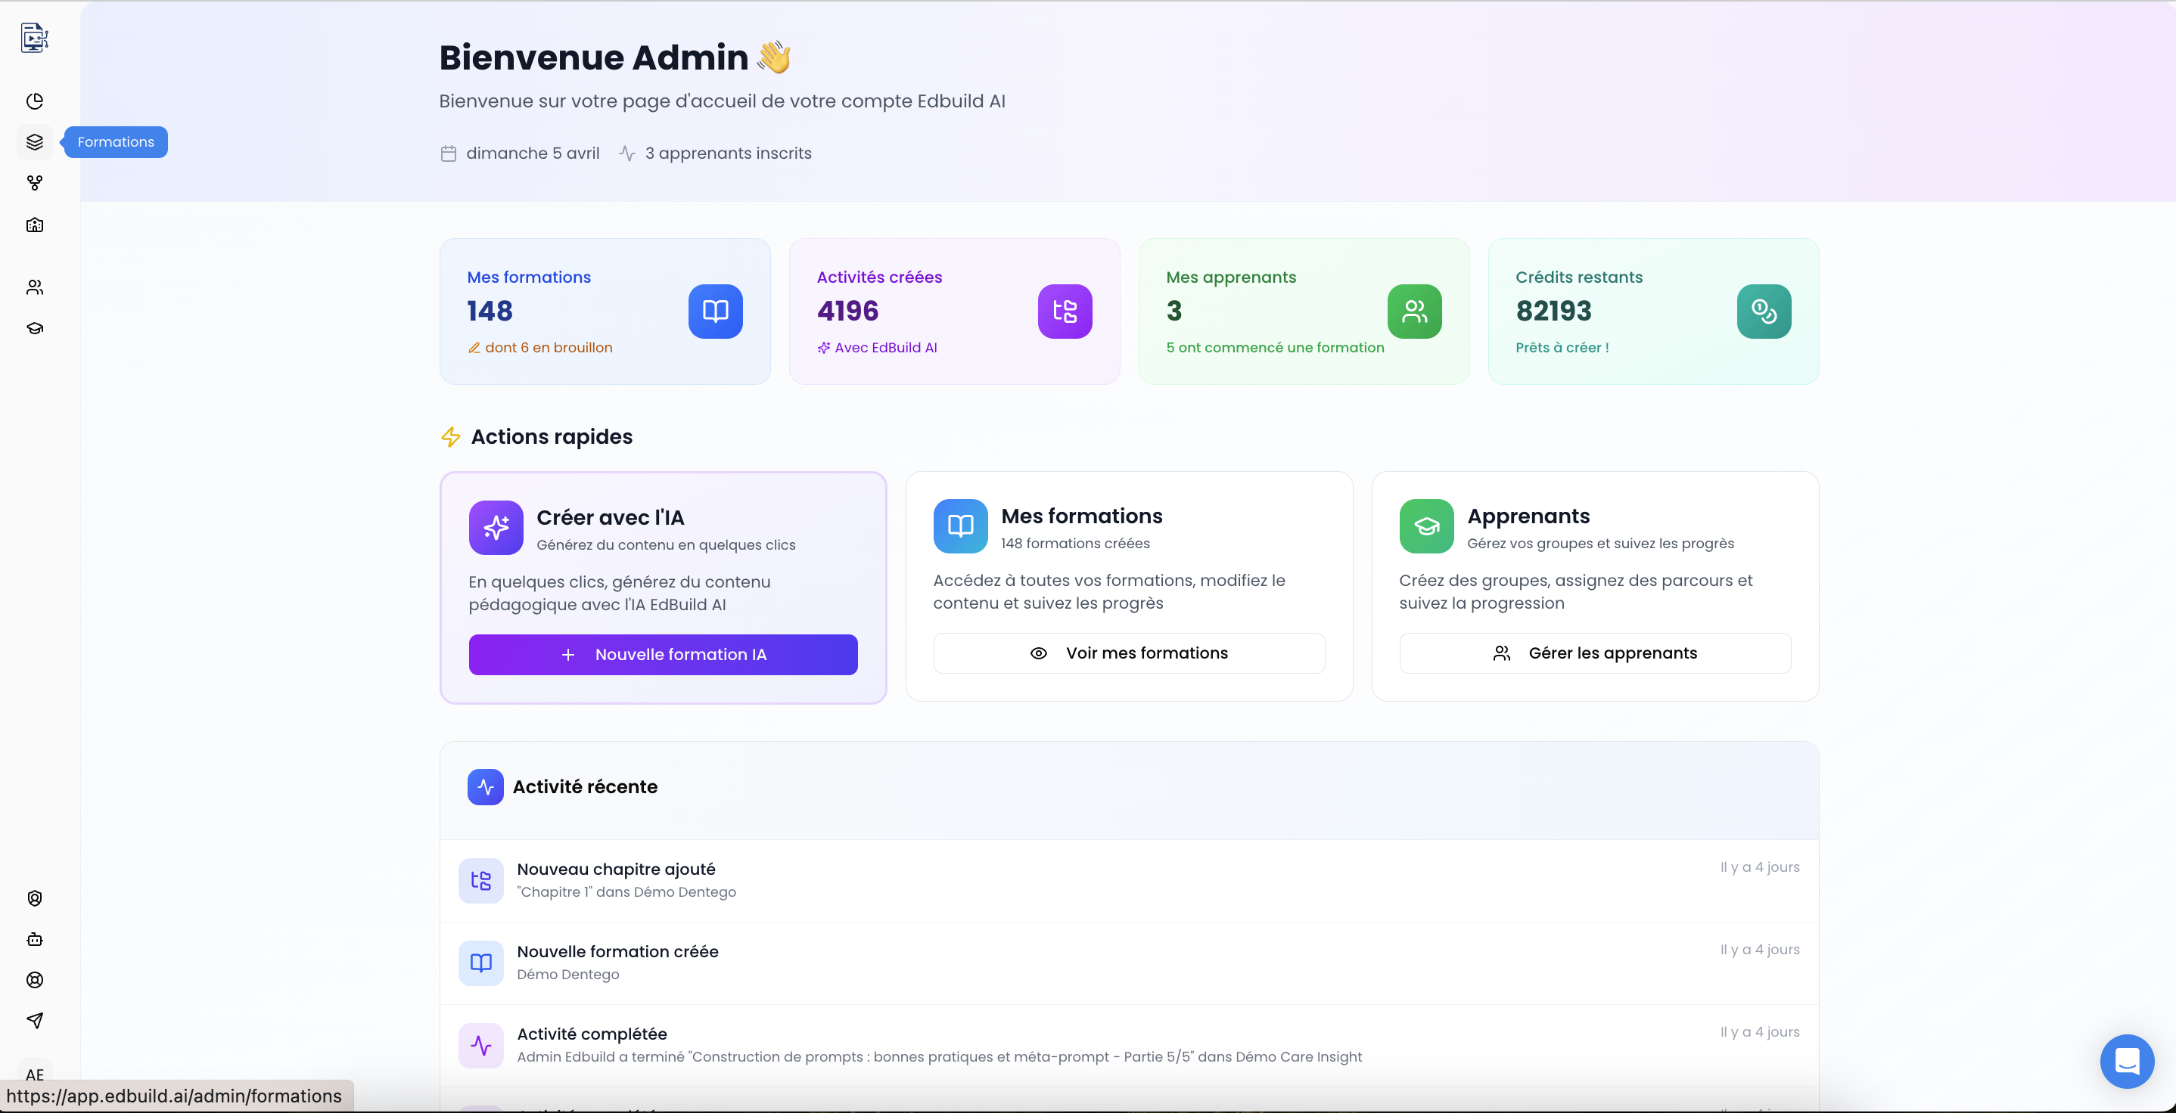Click the building icon in sidebar
2176x1113 pixels.
point(35,225)
